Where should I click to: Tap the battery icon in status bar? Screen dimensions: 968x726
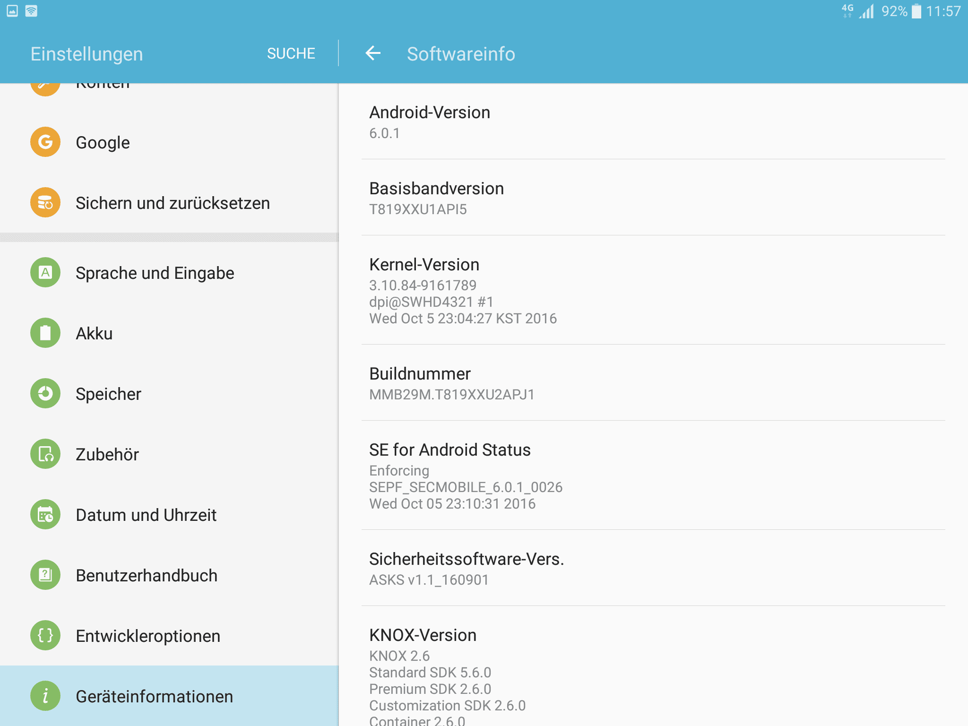point(917,11)
